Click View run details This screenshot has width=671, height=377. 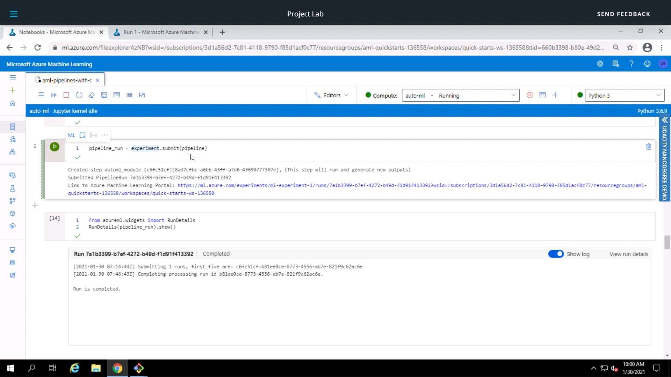click(x=628, y=254)
